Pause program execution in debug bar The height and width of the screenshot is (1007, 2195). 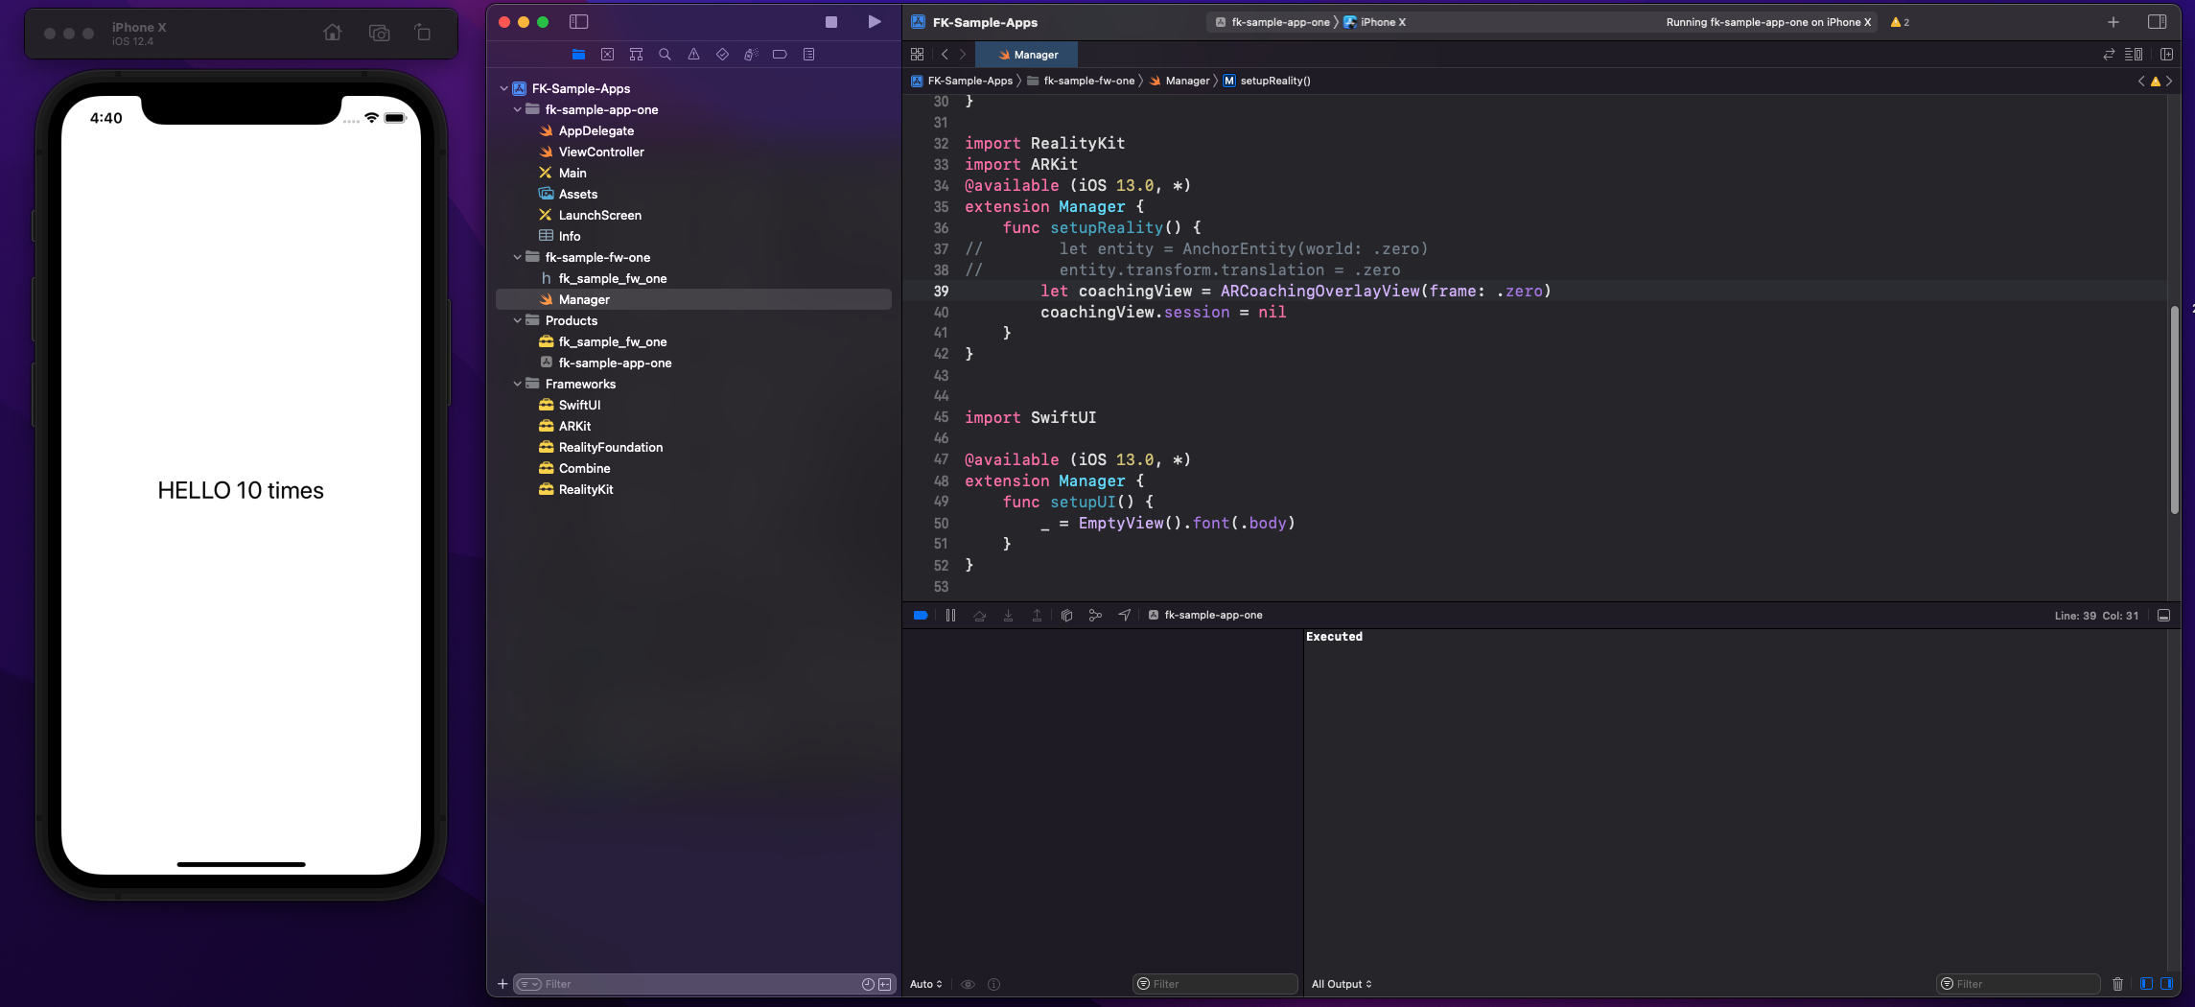pyautogui.click(x=950, y=616)
